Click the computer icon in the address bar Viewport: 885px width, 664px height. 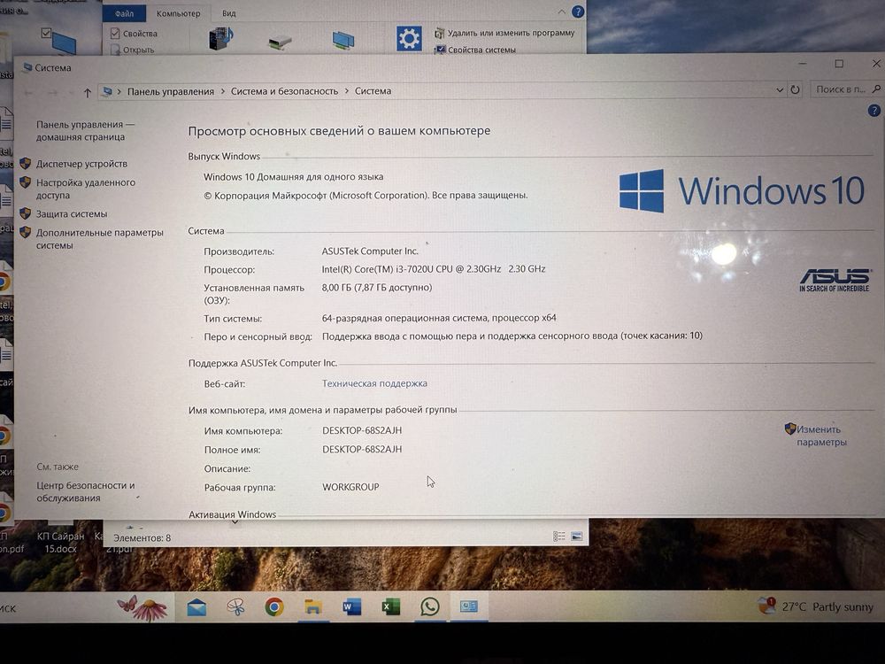(107, 91)
